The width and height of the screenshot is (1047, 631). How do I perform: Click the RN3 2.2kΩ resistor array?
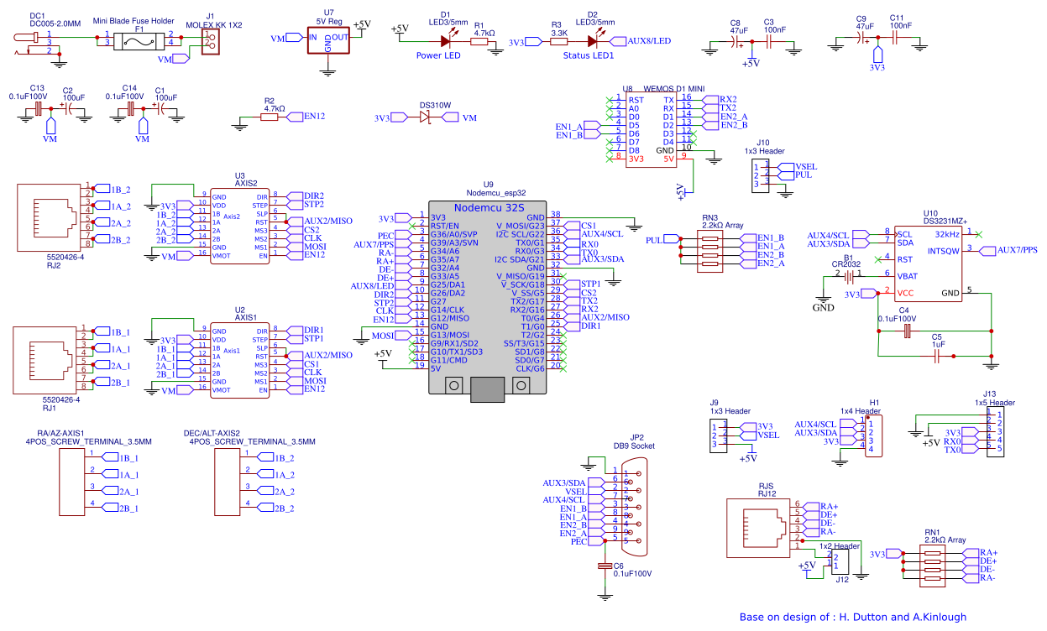[709, 251]
